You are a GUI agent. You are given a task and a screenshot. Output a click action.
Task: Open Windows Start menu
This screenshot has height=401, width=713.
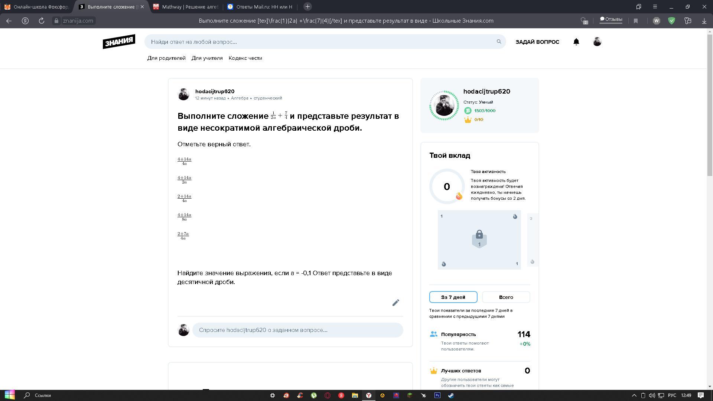point(10,395)
